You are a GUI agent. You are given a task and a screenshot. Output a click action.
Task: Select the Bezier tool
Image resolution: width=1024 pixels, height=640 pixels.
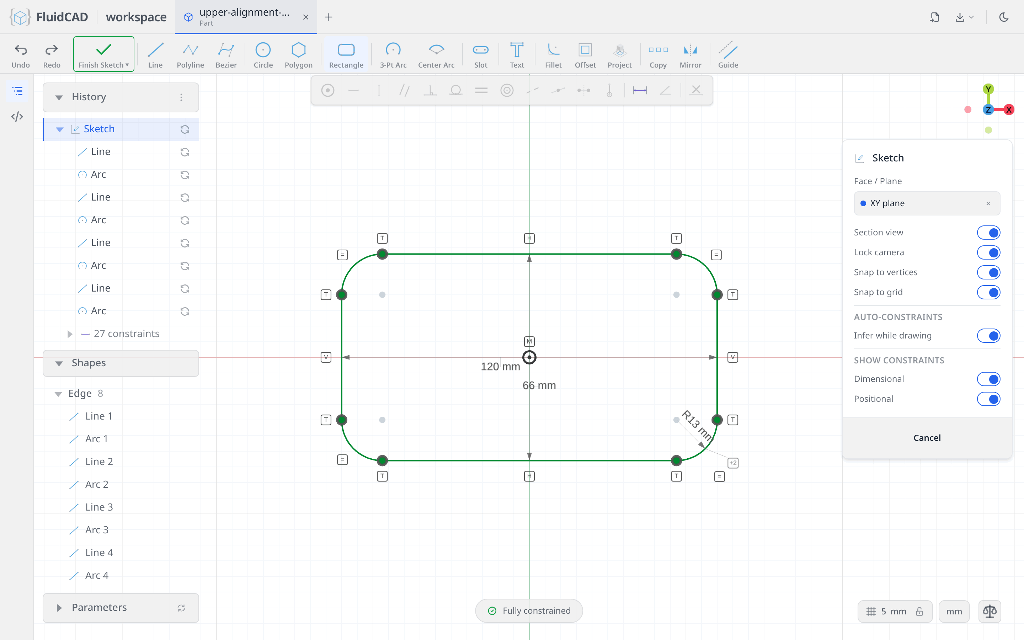click(x=226, y=55)
